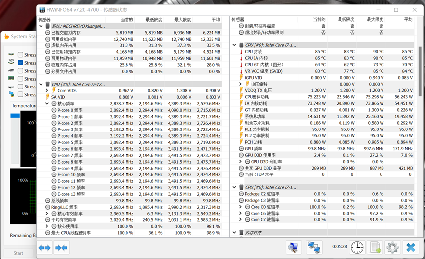
Task: Expand the GPU D3D 利用率 row
Action: point(240,161)
